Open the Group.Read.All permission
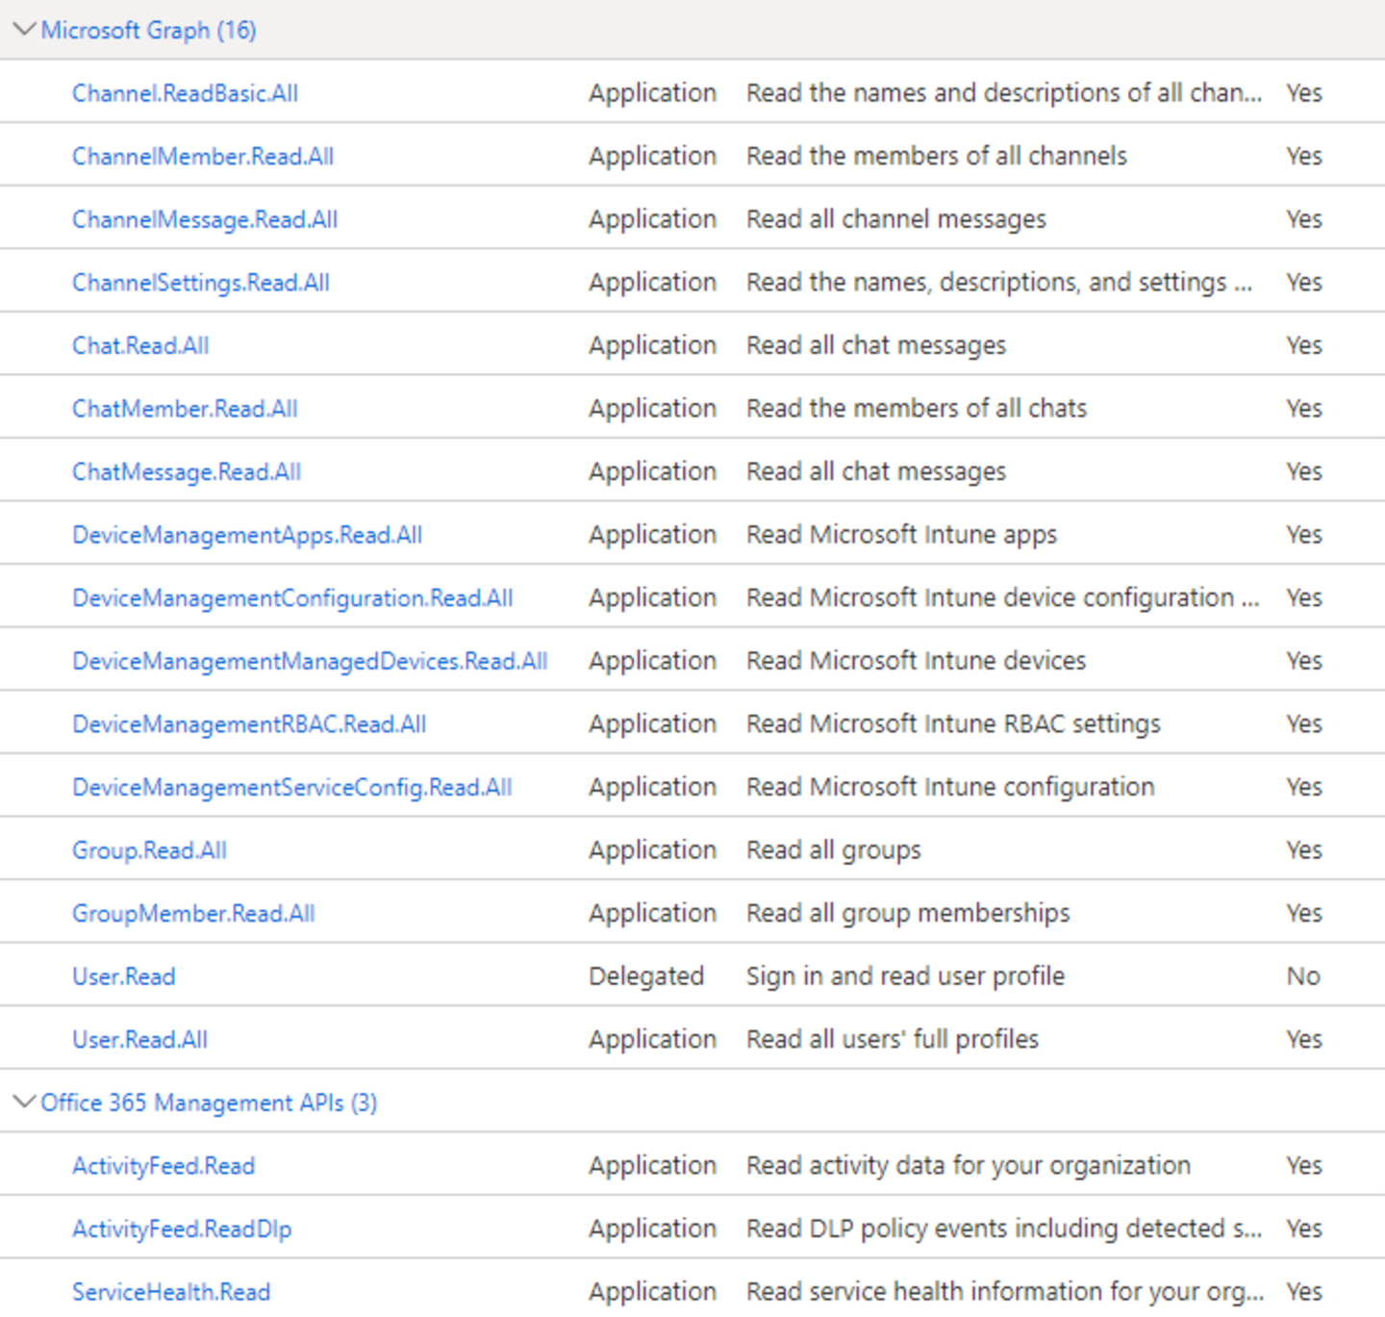This screenshot has height=1317, width=1385. 149,850
